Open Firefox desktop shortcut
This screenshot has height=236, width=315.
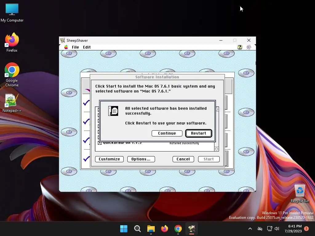12,42
